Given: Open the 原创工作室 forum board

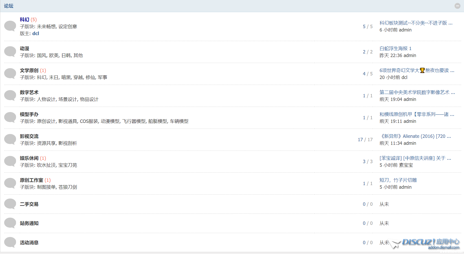Looking at the screenshot, I should pos(31,180).
